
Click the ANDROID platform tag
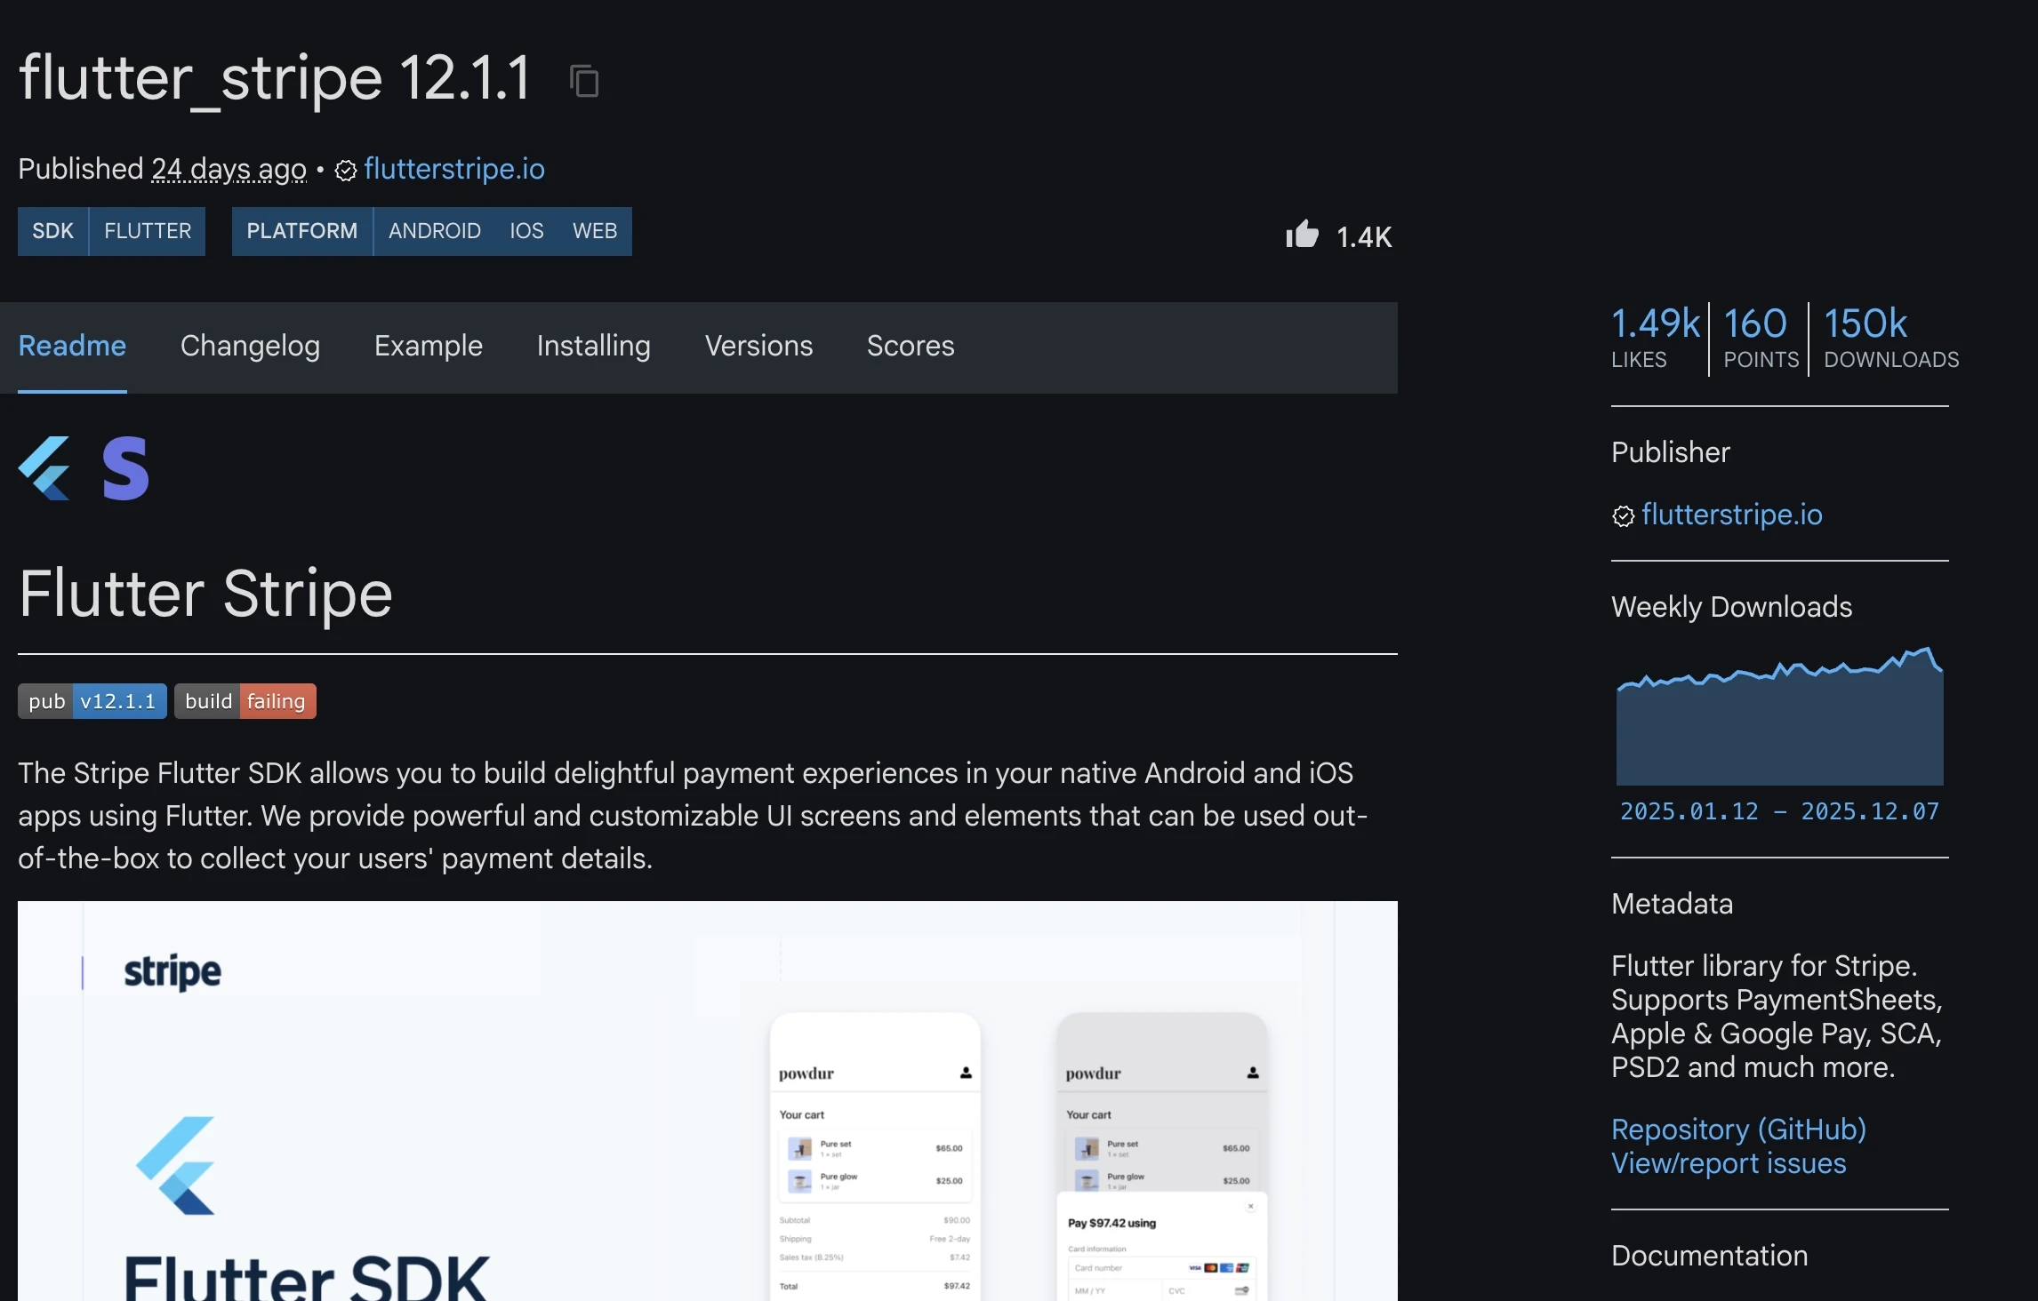(x=434, y=231)
